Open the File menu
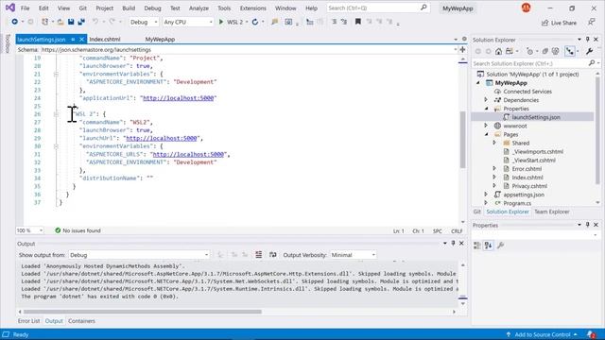 (x=25, y=8)
